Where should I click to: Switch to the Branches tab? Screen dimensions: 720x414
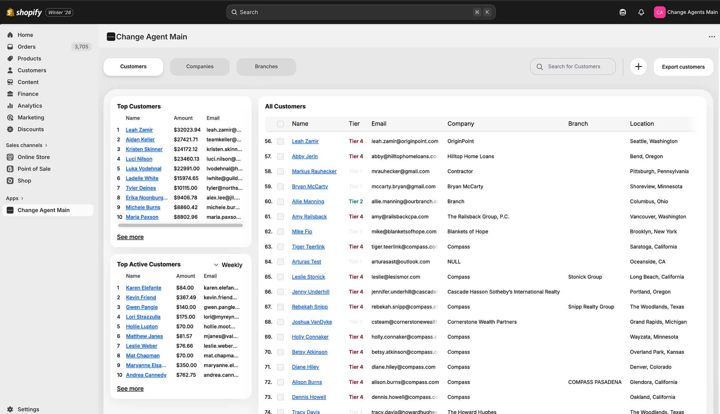[x=266, y=67]
